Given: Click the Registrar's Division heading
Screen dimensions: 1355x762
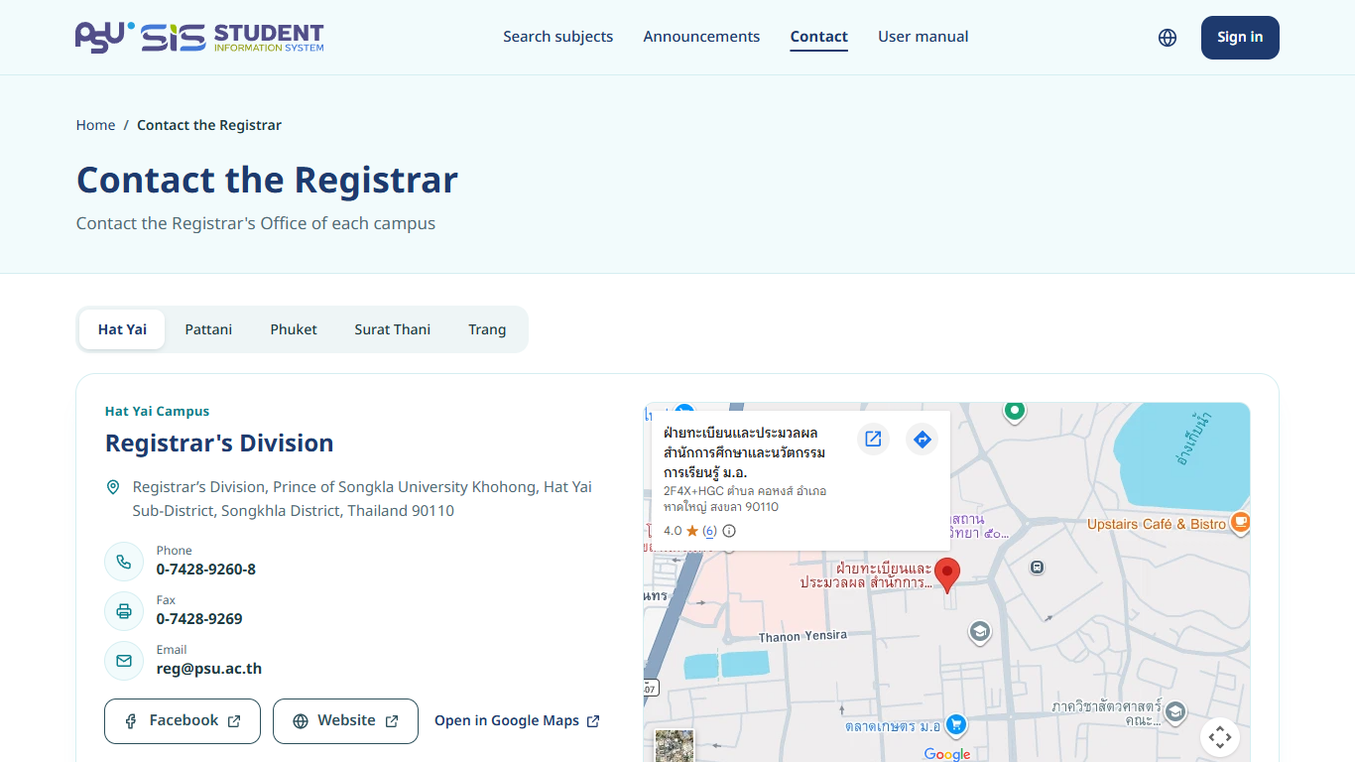Looking at the screenshot, I should pyautogui.click(x=219, y=444).
